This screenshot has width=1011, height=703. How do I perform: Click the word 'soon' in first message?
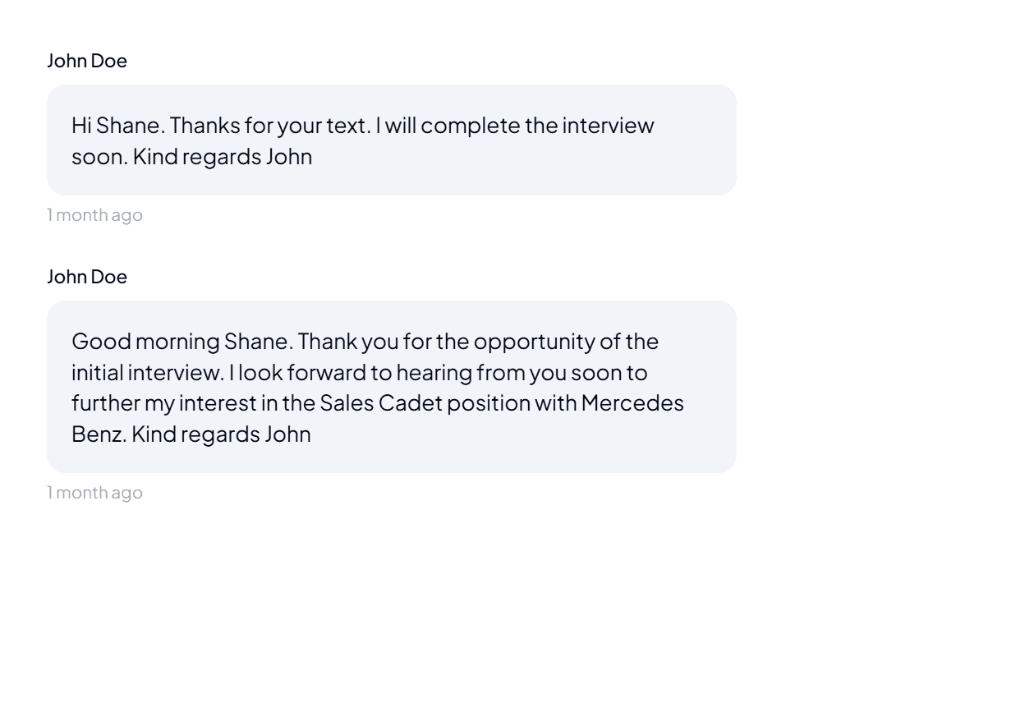point(99,157)
